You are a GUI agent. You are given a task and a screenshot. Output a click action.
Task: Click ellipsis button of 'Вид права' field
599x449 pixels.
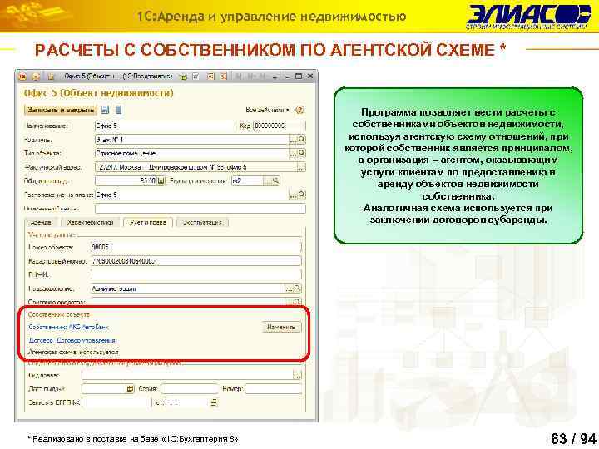[297, 375]
